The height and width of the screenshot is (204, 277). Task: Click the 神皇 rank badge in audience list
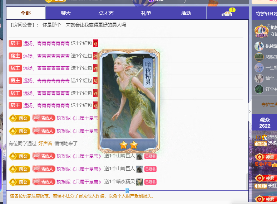coord(266,157)
